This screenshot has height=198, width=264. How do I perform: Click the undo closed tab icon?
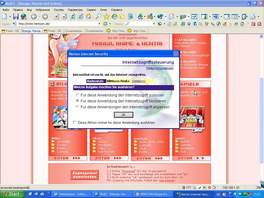click(x=216, y=16)
